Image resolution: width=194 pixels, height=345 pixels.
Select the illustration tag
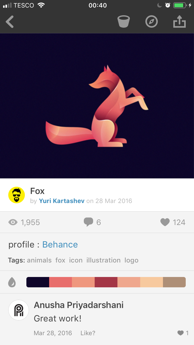point(103,260)
